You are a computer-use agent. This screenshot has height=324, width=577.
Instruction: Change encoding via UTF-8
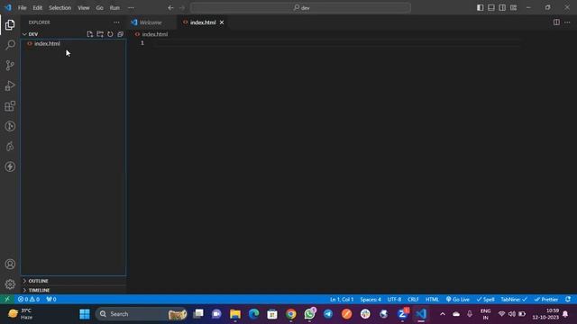394,300
